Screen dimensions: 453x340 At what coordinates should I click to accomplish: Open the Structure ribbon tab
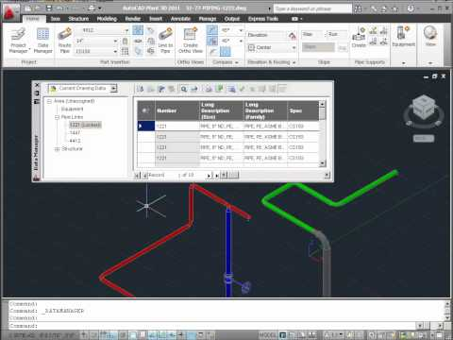point(78,19)
